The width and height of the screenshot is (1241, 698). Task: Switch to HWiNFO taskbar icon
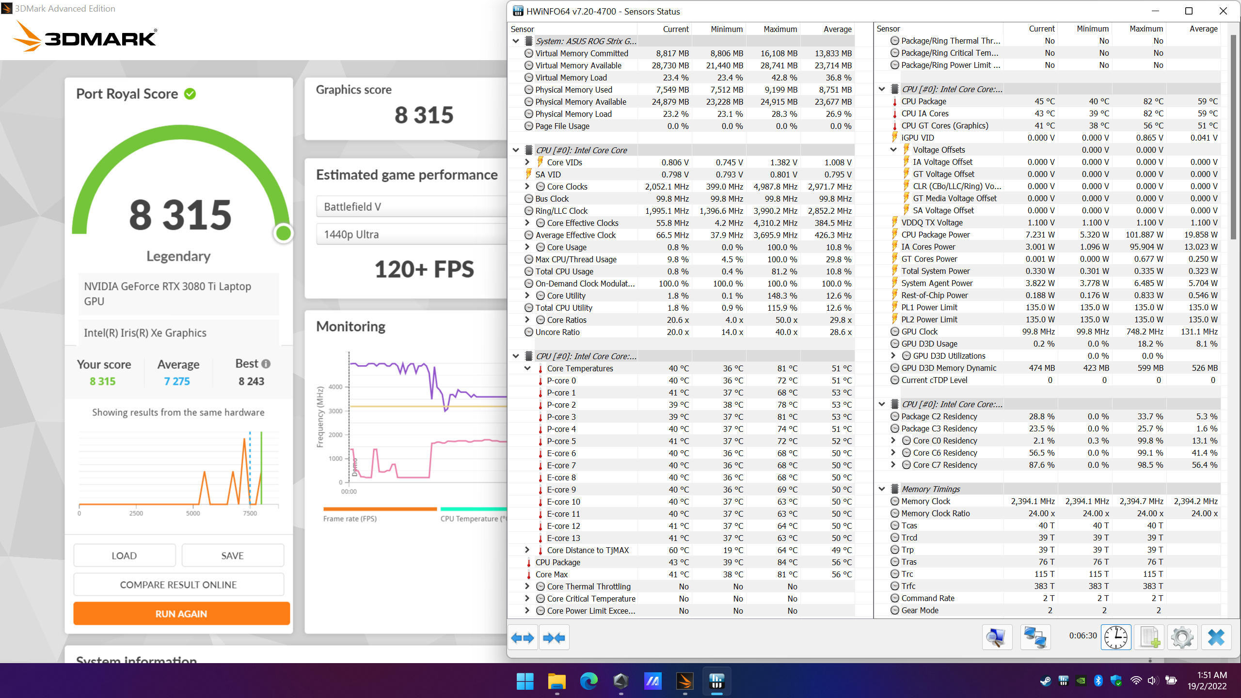(x=717, y=681)
